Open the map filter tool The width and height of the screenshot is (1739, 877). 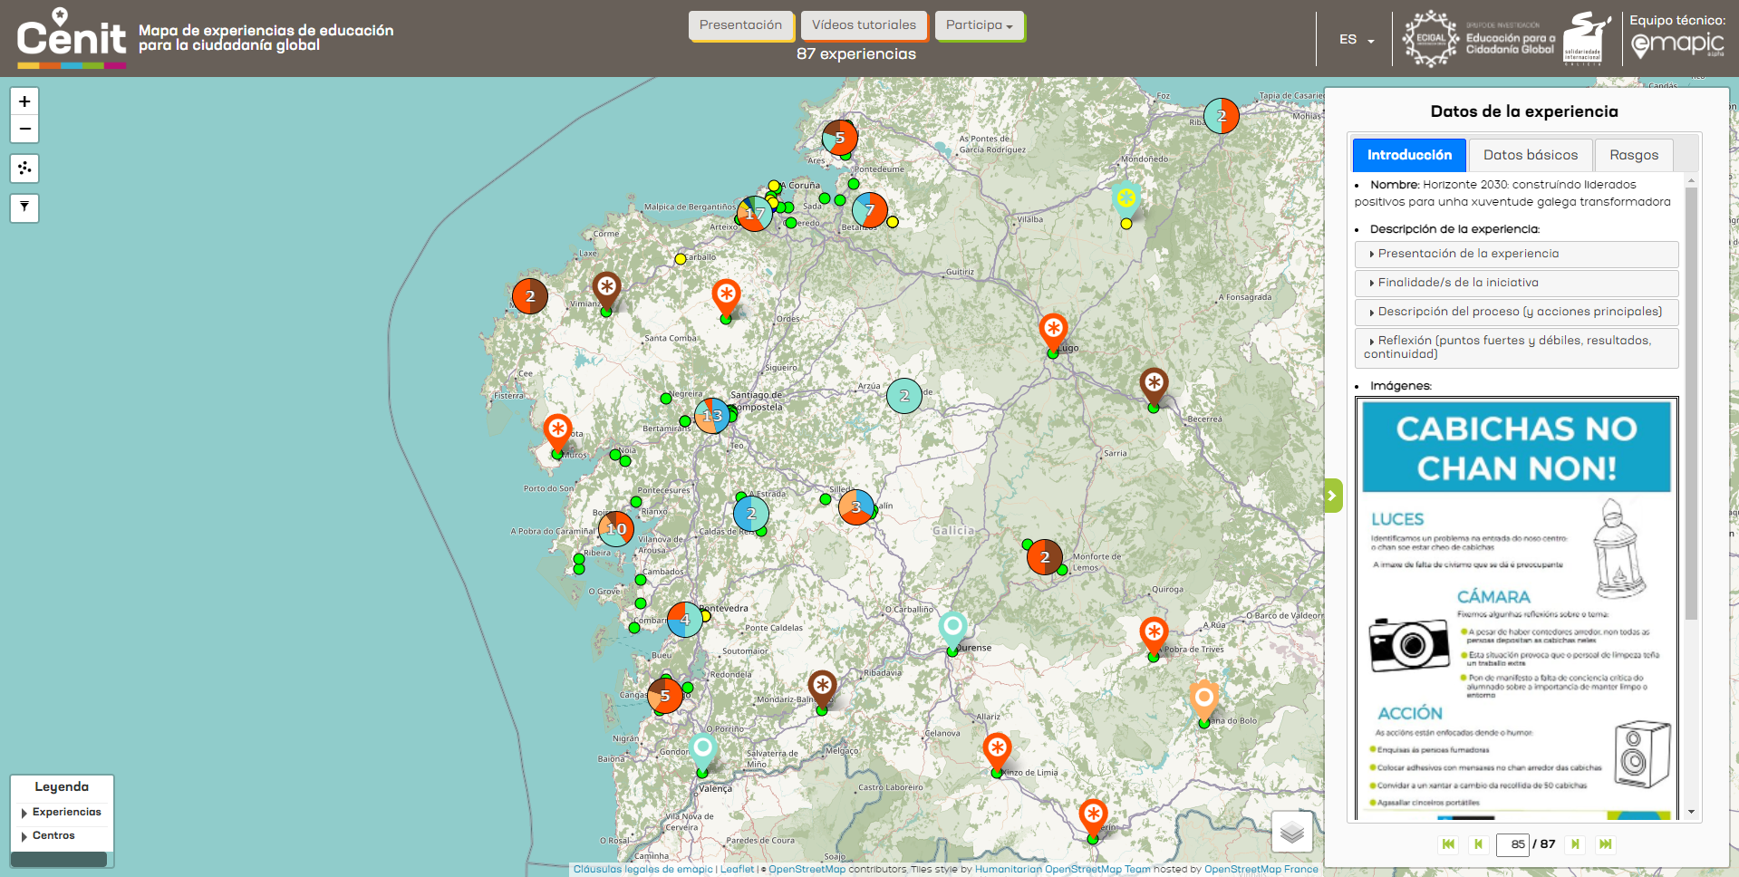(24, 207)
